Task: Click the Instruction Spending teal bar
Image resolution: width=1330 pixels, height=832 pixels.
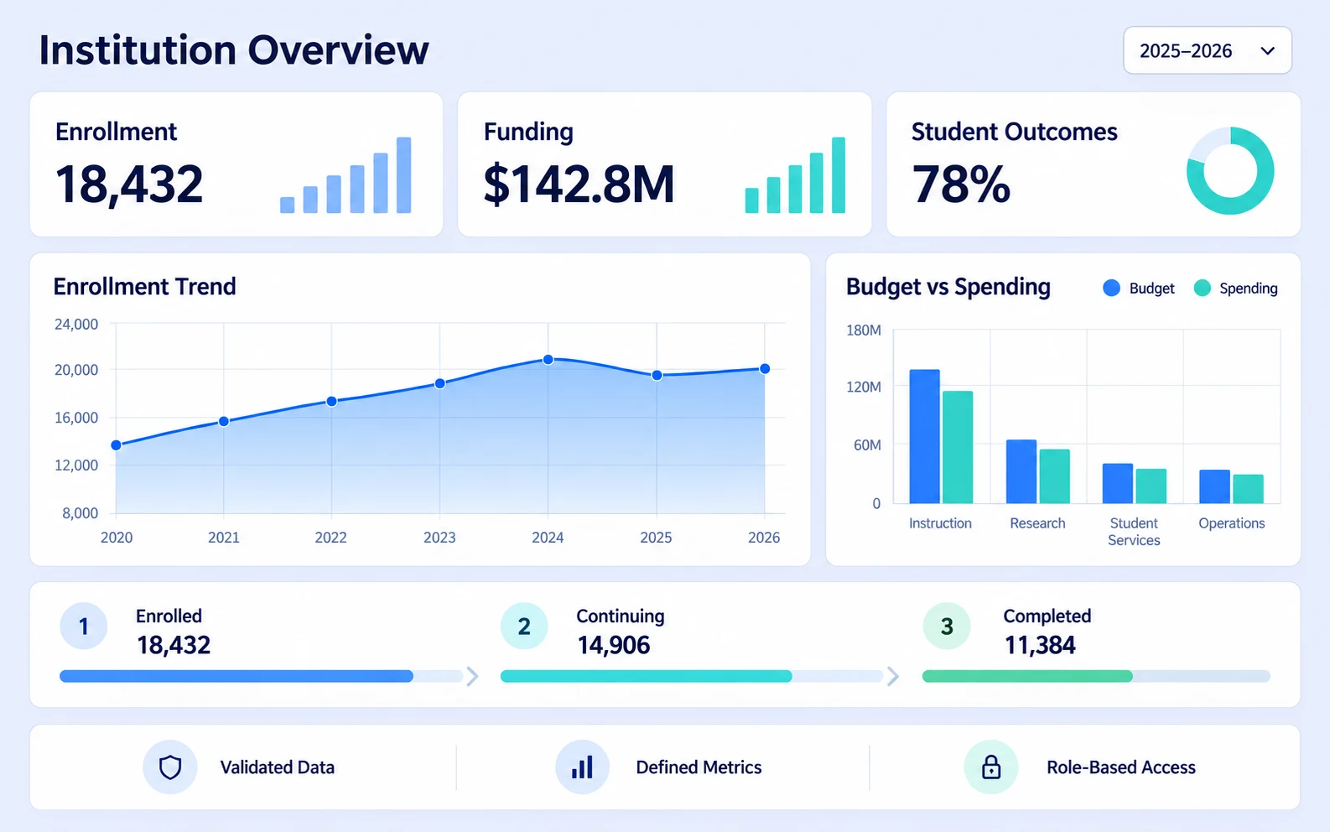Action: click(x=958, y=447)
